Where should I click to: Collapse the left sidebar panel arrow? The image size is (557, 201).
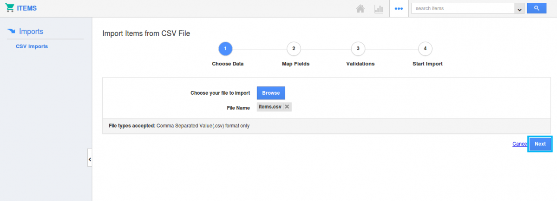(x=90, y=159)
